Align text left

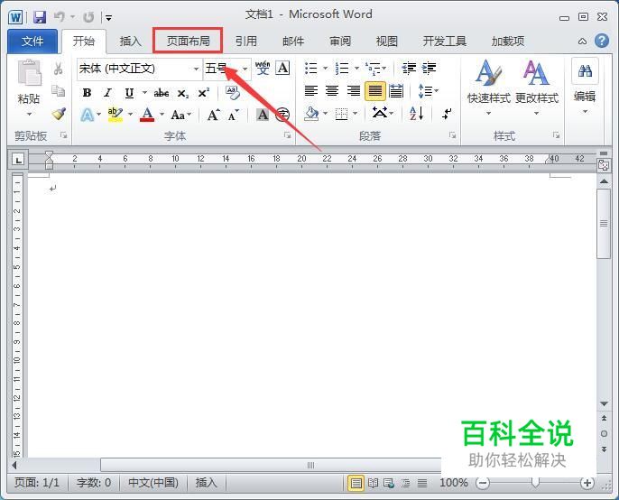tap(311, 91)
